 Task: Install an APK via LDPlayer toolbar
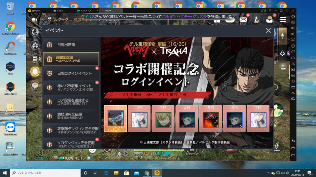point(293,57)
